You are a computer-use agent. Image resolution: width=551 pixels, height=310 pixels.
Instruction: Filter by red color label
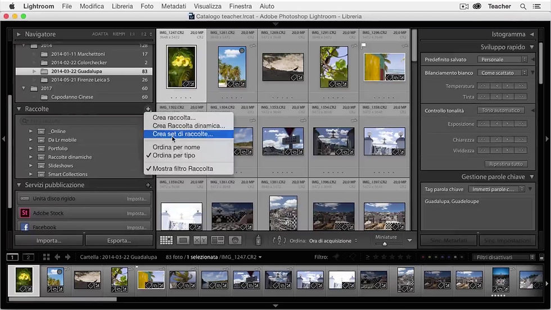[423, 257]
